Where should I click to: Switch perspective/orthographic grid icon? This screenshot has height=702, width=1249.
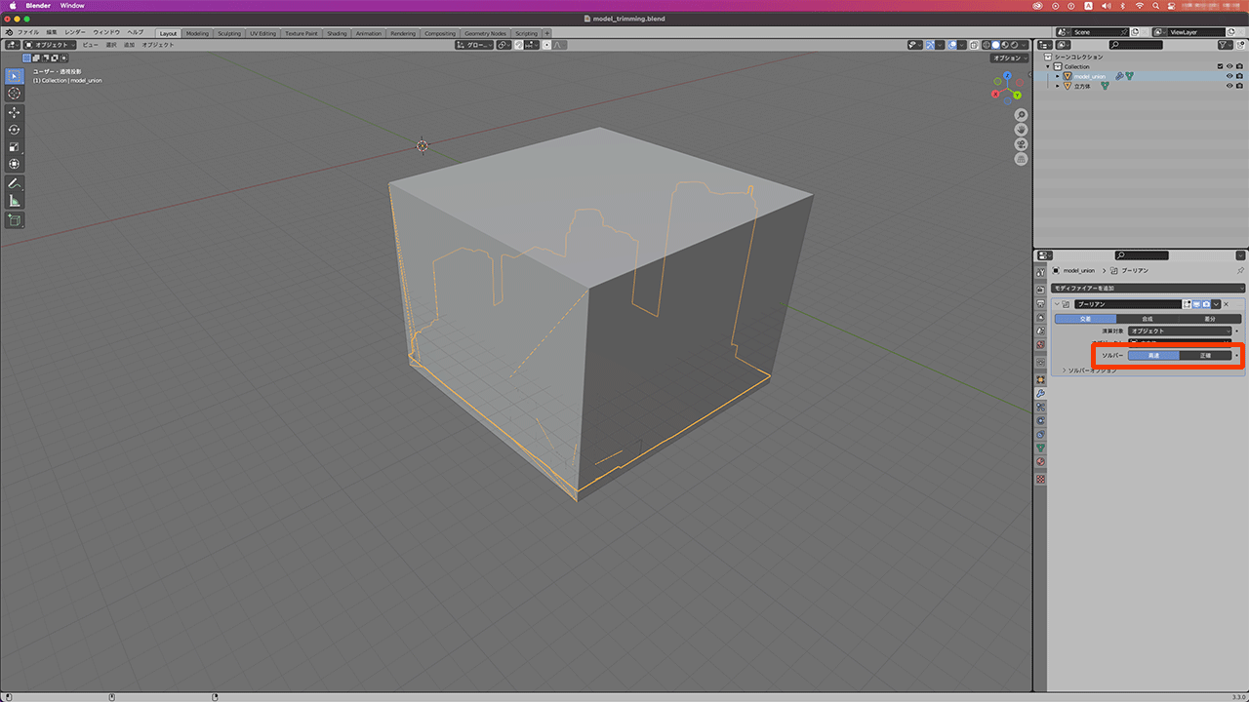[x=1021, y=158]
